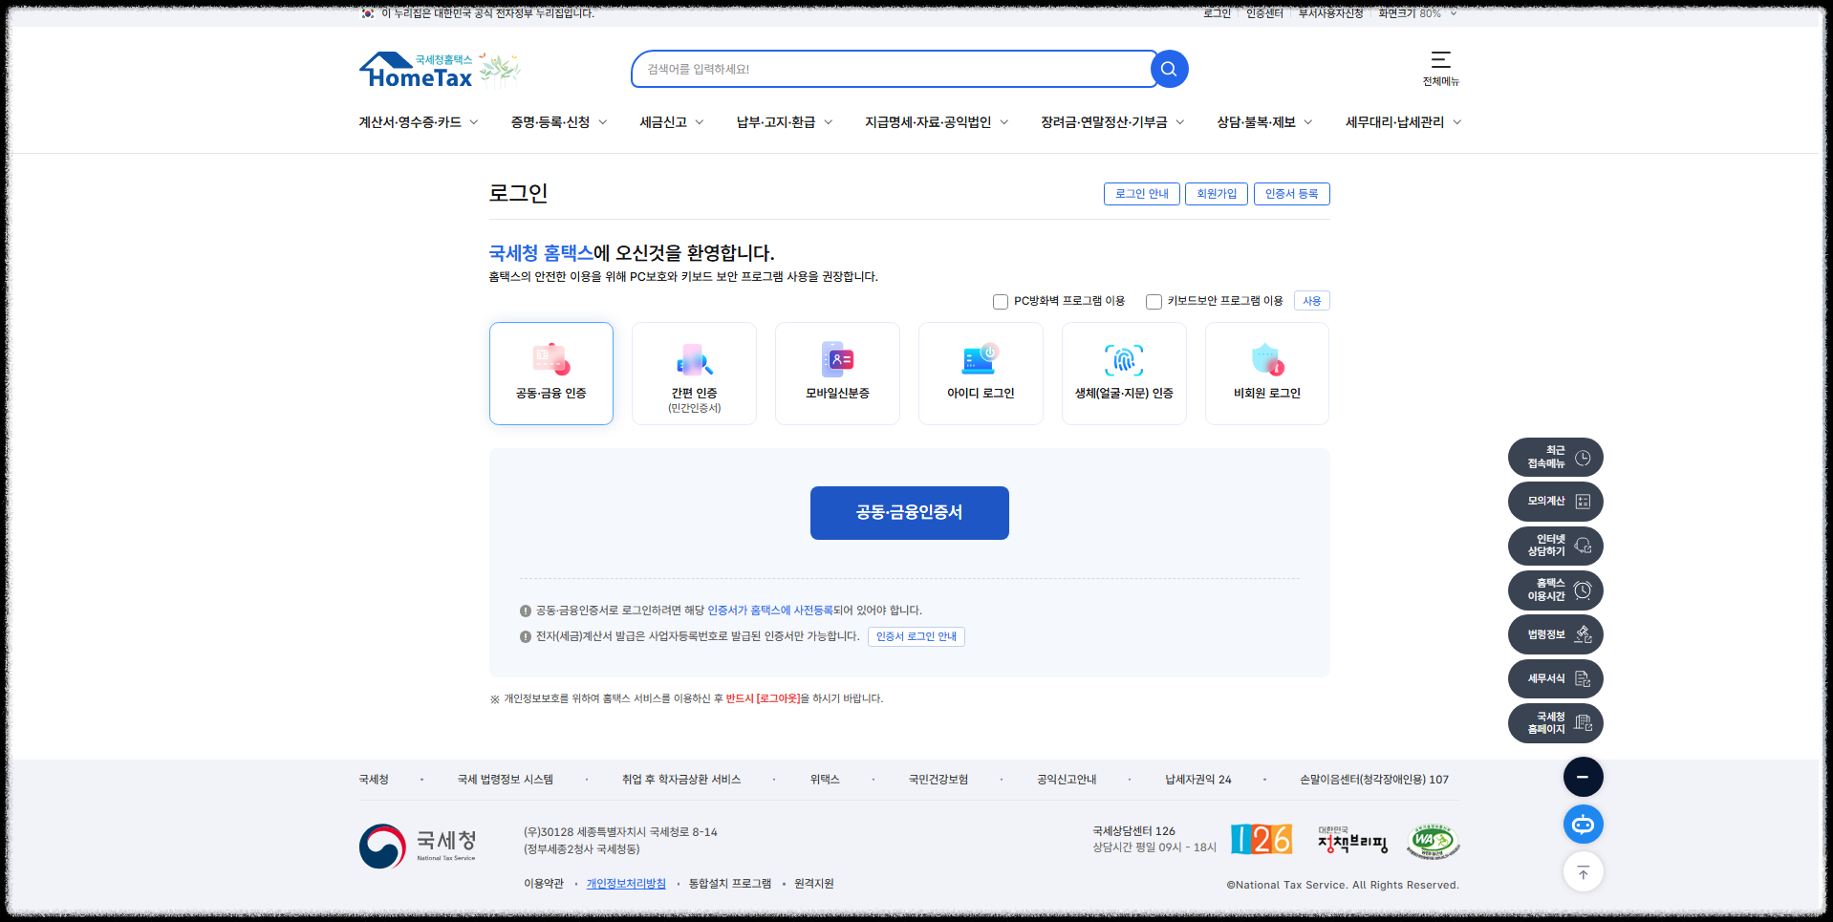Click 로그인 in top utility bar
Image resolution: width=1833 pixels, height=922 pixels.
[x=1217, y=13]
